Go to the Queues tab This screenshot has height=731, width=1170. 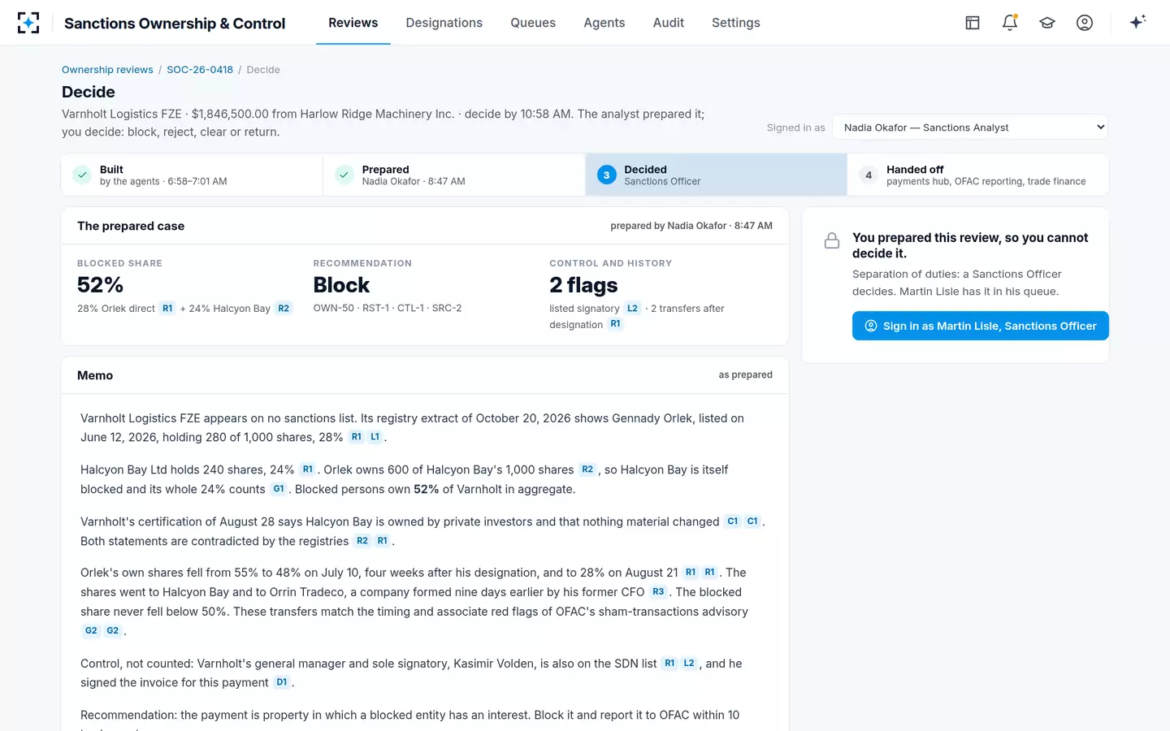click(x=533, y=23)
